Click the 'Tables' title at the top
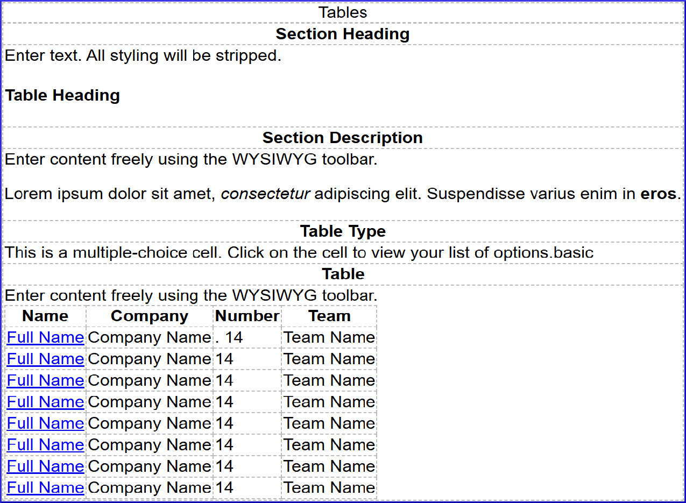This screenshot has height=503, width=686. click(342, 12)
